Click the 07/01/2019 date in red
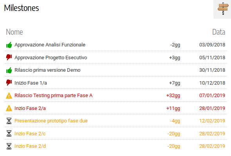 (212, 96)
